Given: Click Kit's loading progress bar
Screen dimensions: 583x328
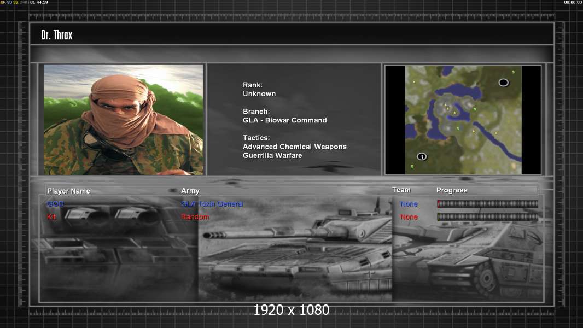Looking at the screenshot, I should [487, 217].
